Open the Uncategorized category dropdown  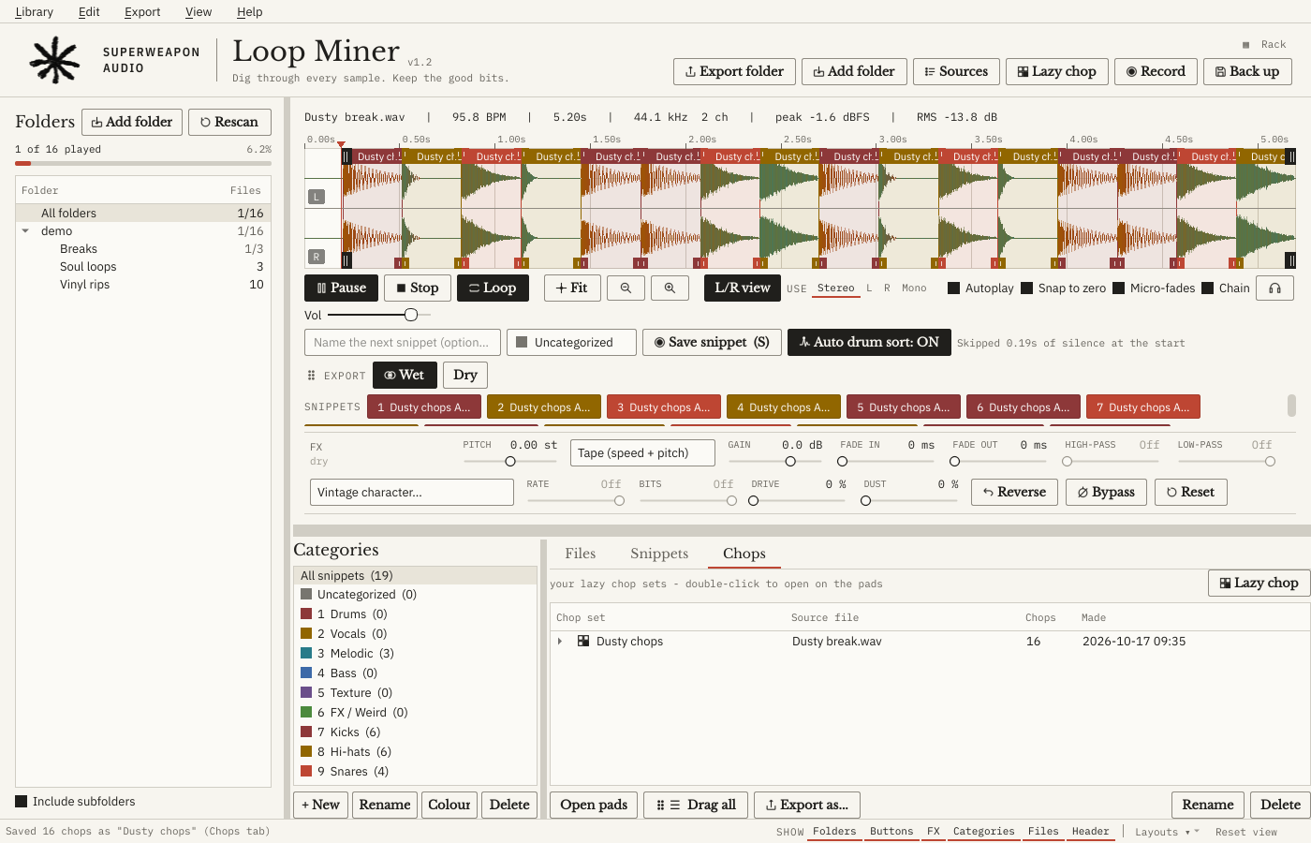pyautogui.click(x=571, y=343)
